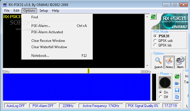
Task: Maximize the RX-PSK31 window
Action: [x=175, y=5]
